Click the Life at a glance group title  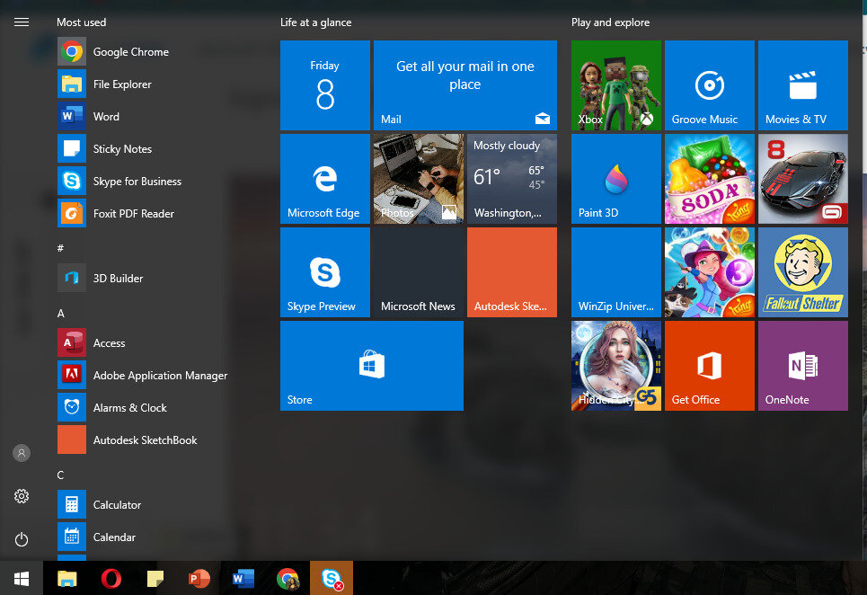[315, 22]
